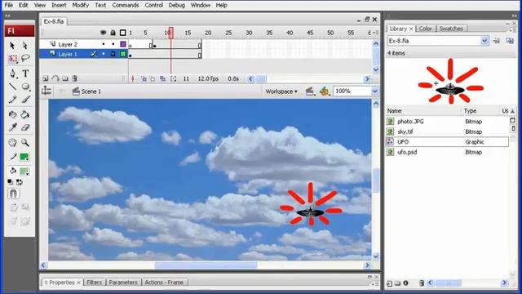Open the Modify menu

click(80, 5)
